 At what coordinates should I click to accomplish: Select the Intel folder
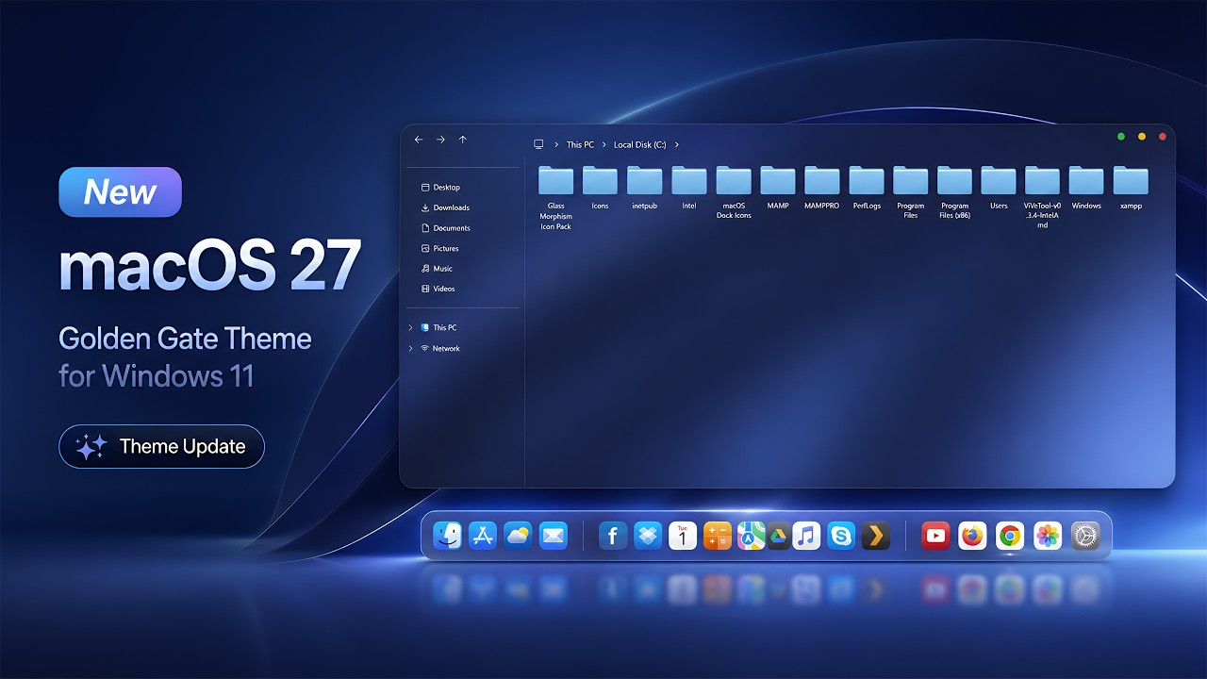pyautogui.click(x=689, y=188)
